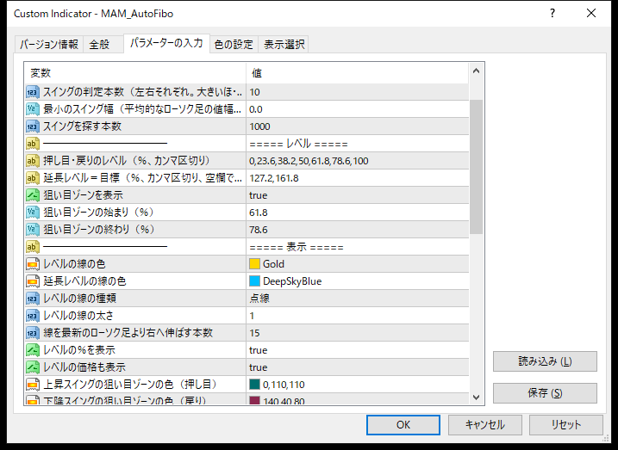
Task: Select レベルの線の太さ variable name
Action: click(78, 316)
